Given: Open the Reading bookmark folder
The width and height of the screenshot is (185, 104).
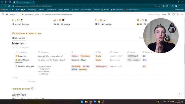Looking at the screenshot, I should tap(96, 10).
